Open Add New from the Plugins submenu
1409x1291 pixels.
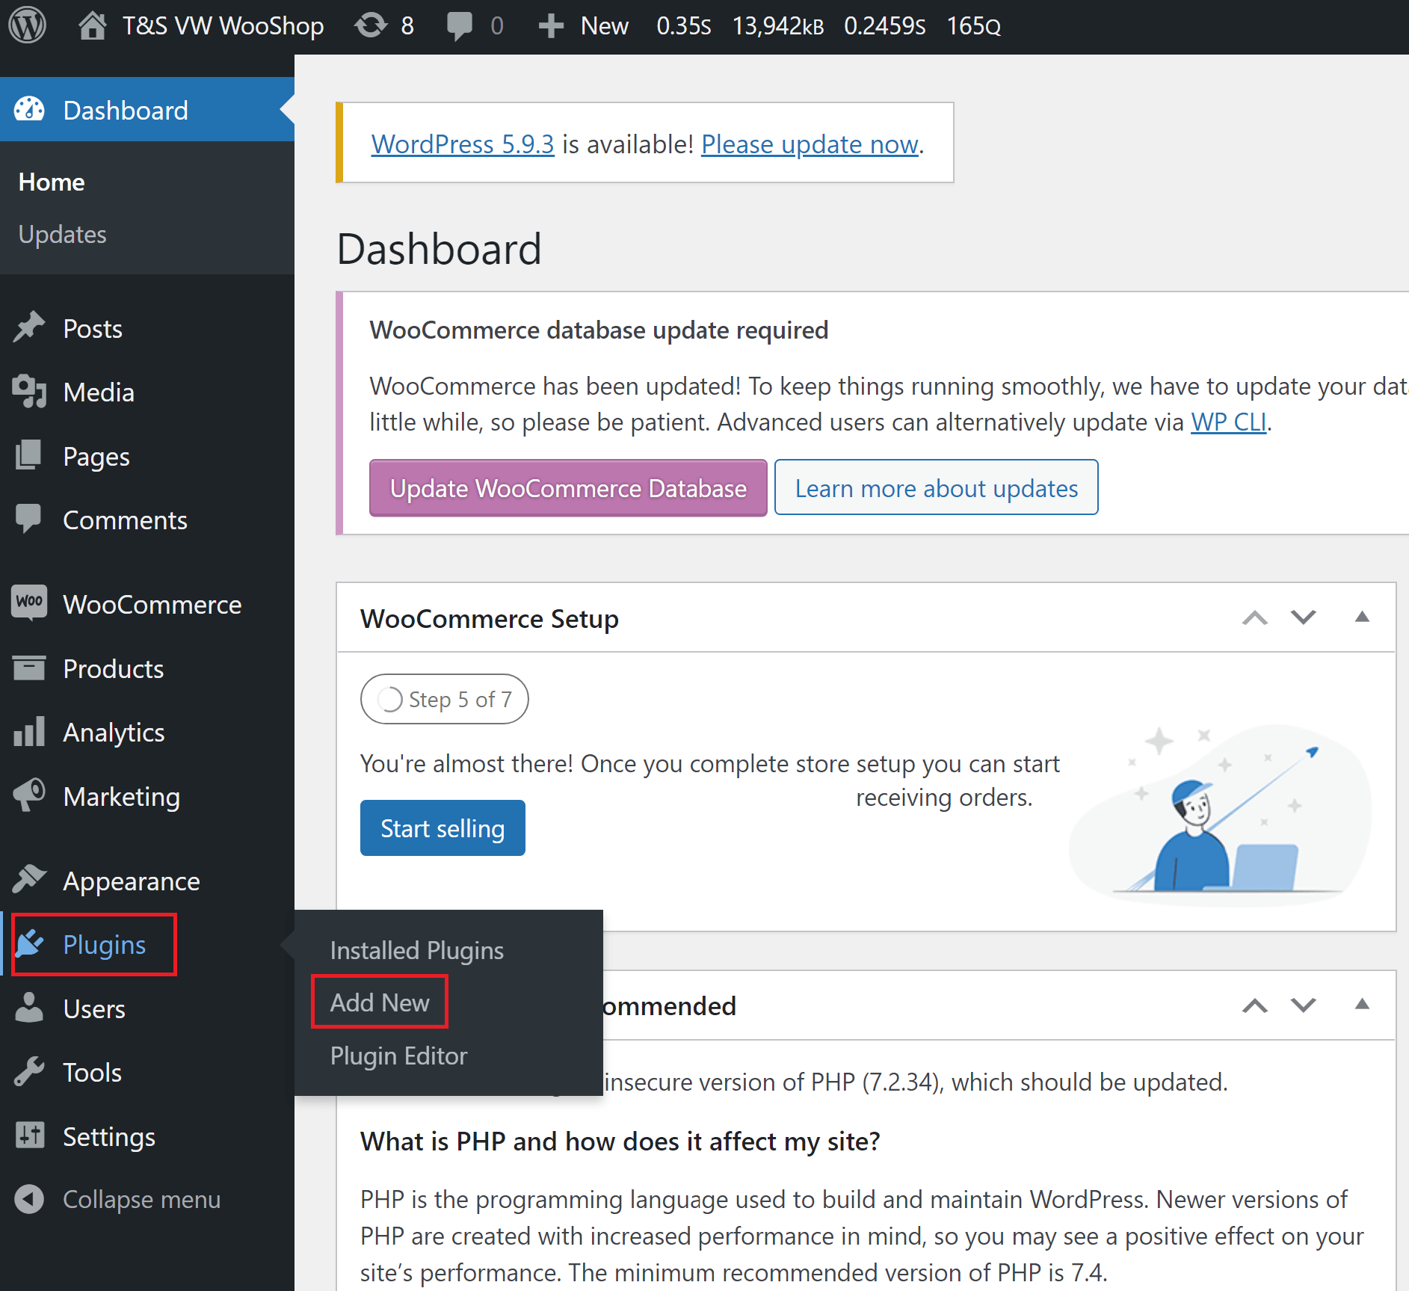tap(379, 1002)
